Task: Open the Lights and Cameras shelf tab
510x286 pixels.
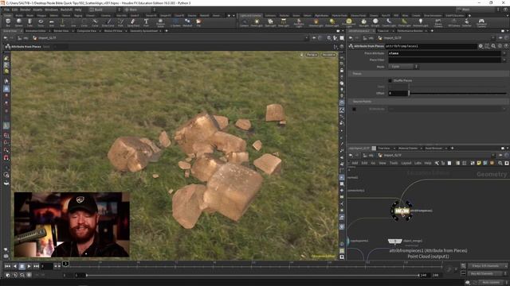Action: (x=250, y=15)
